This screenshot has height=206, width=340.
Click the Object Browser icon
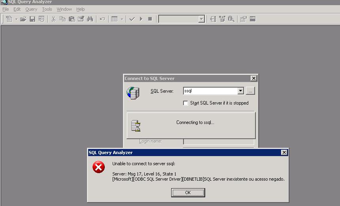point(222,19)
